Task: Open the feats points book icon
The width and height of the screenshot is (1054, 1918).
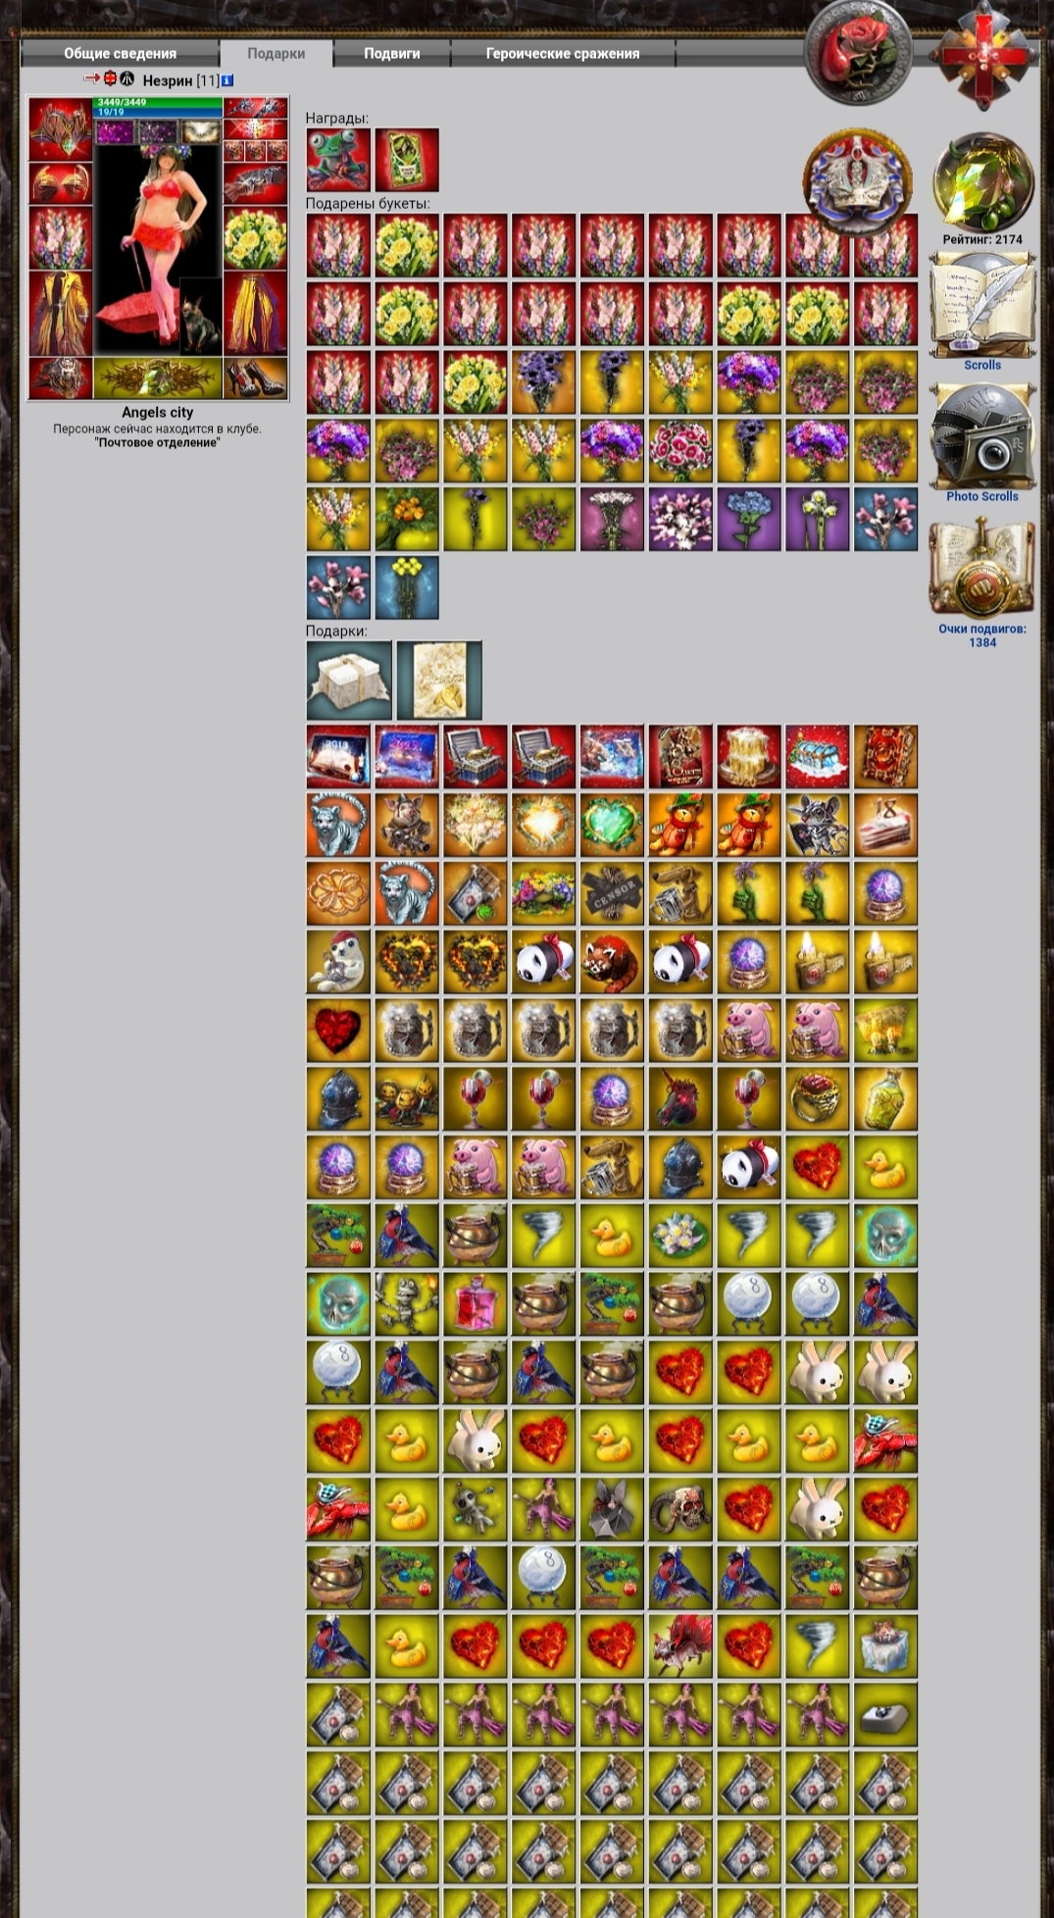Action: point(982,568)
